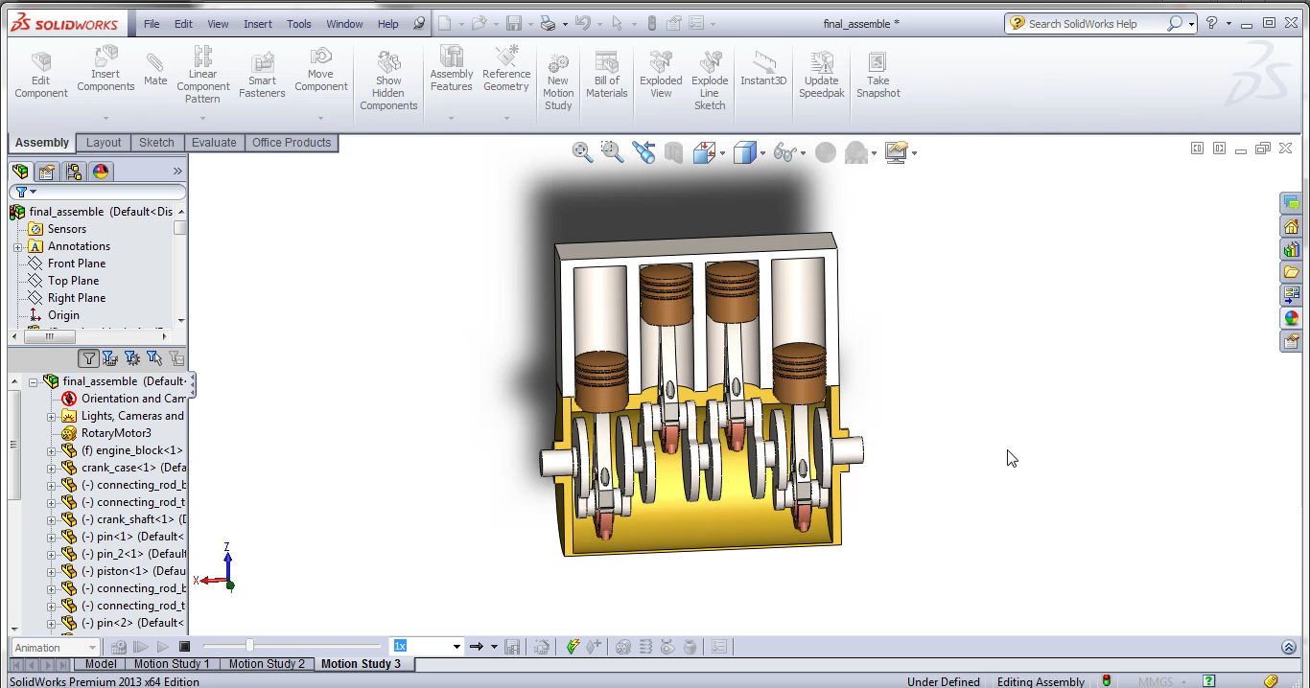The width and height of the screenshot is (1310, 688).
Task: Toggle the Instant3D tool
Action: [x=763, y=69]
